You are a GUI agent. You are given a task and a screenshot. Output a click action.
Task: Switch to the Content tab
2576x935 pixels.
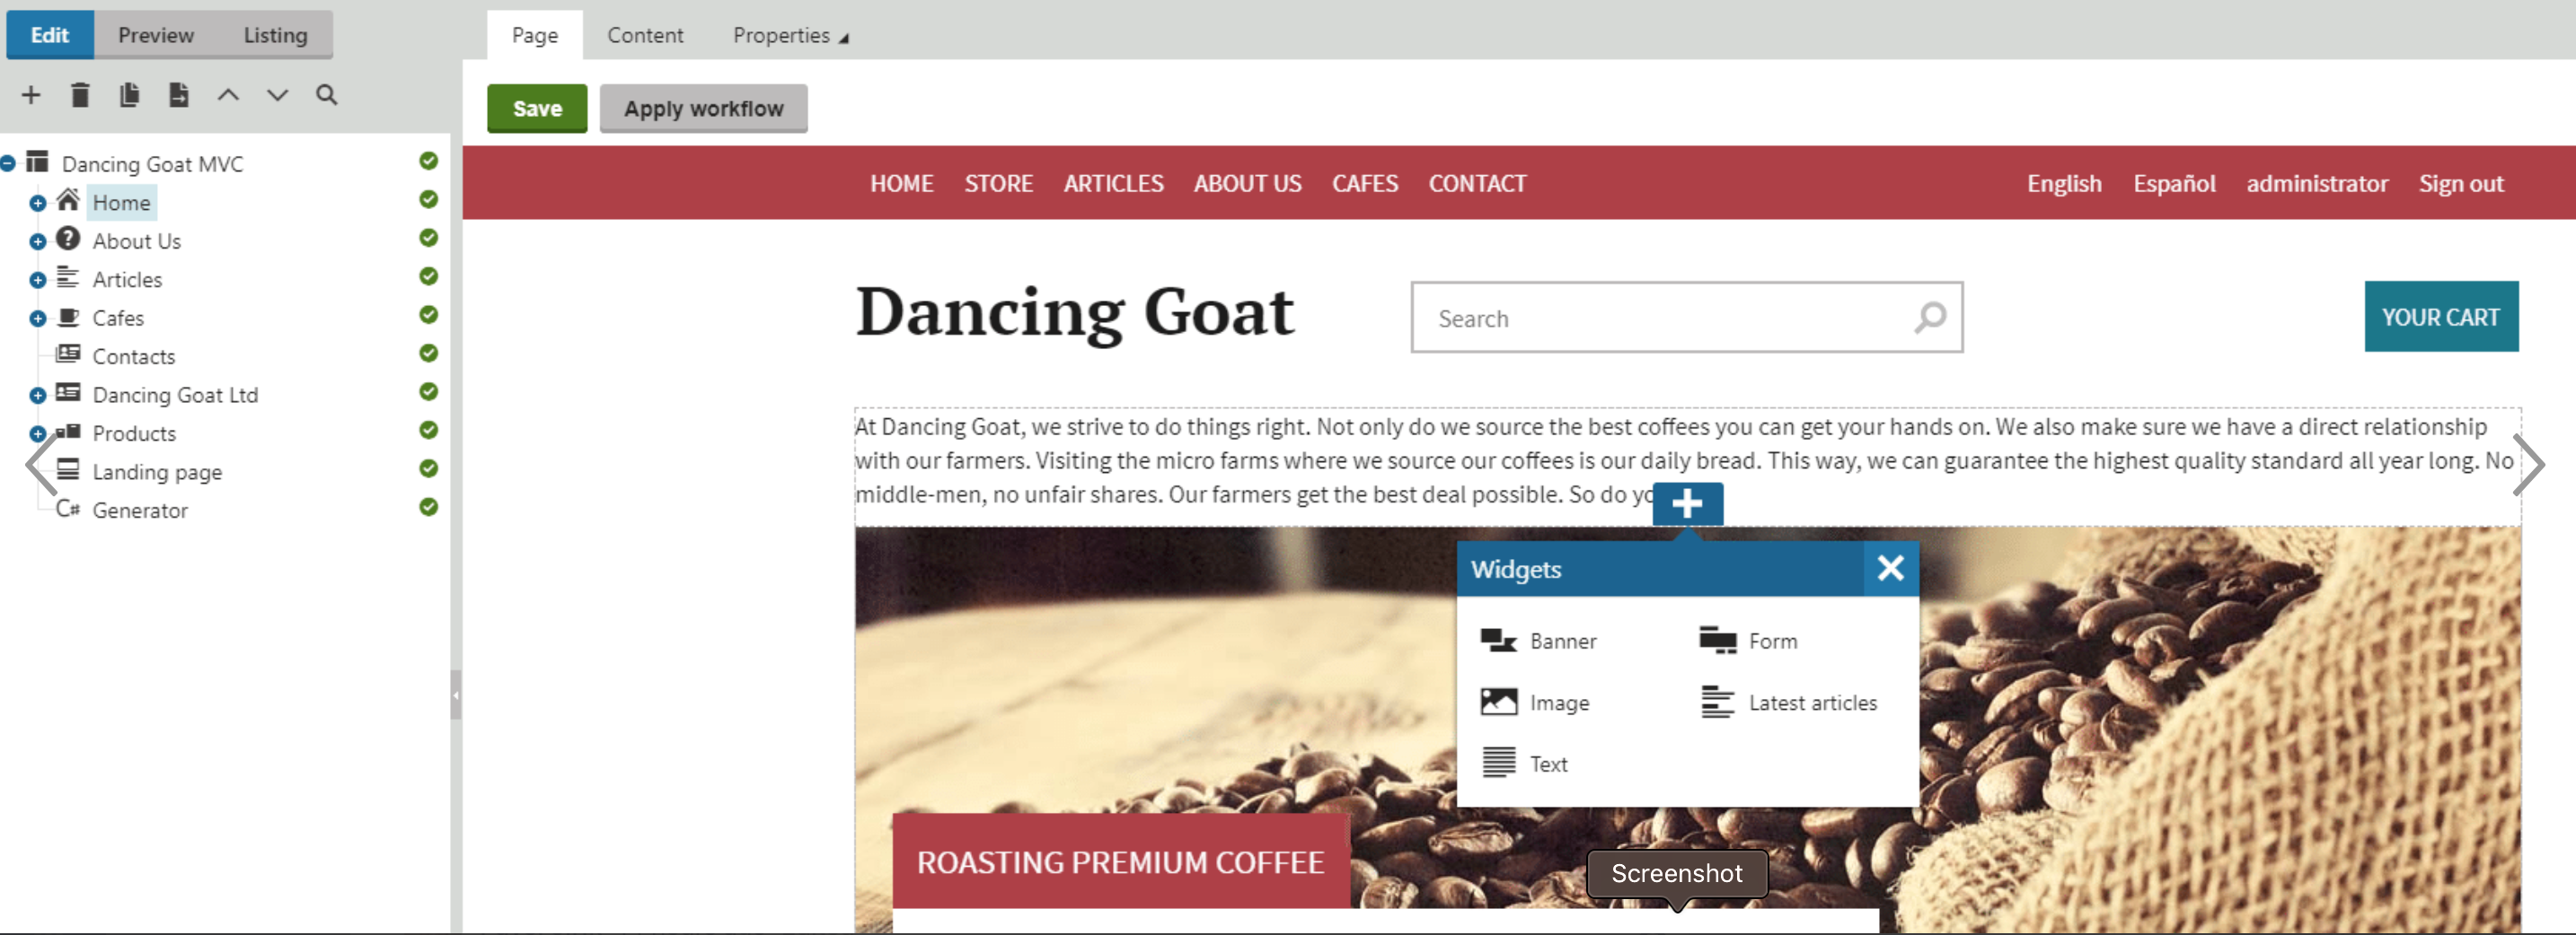645,36
